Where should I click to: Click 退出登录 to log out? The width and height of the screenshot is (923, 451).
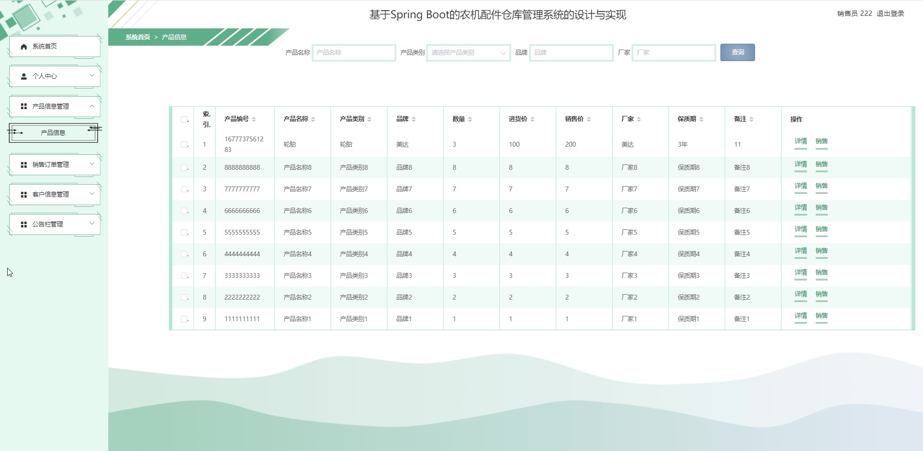pos(890,13)
